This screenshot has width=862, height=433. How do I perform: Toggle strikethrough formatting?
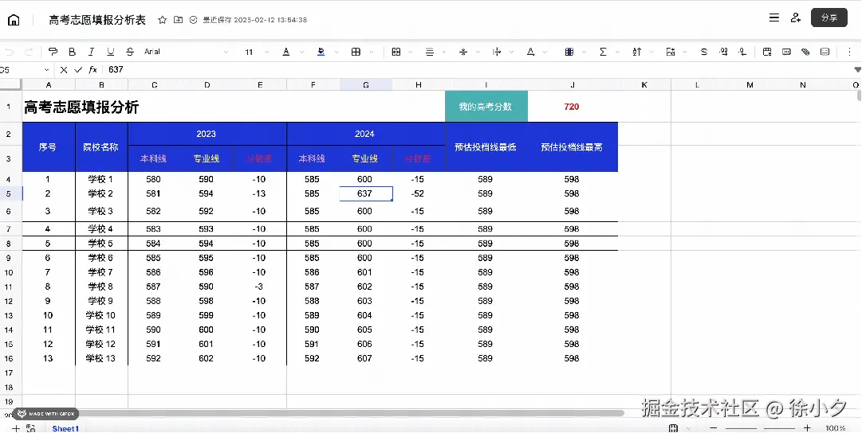pyautogui.click(x=130, y=52)
